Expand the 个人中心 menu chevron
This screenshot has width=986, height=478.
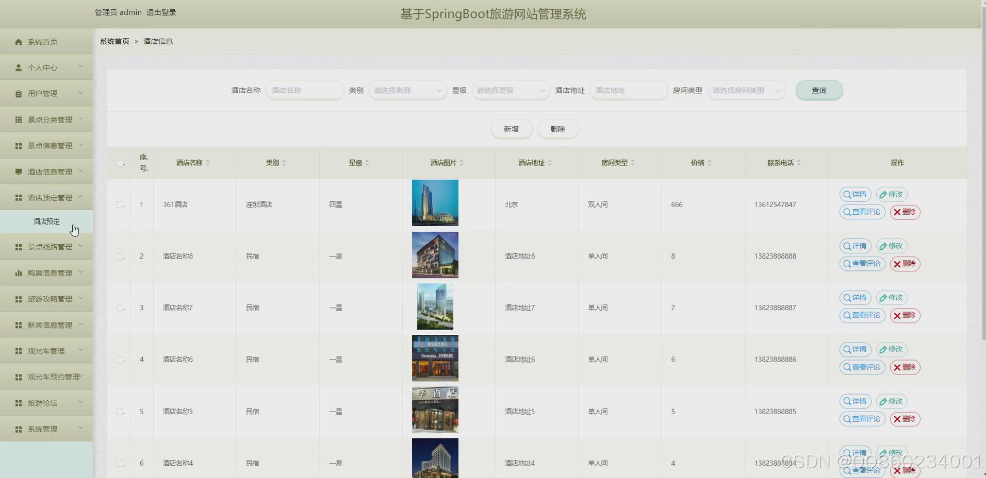(81, 66)
